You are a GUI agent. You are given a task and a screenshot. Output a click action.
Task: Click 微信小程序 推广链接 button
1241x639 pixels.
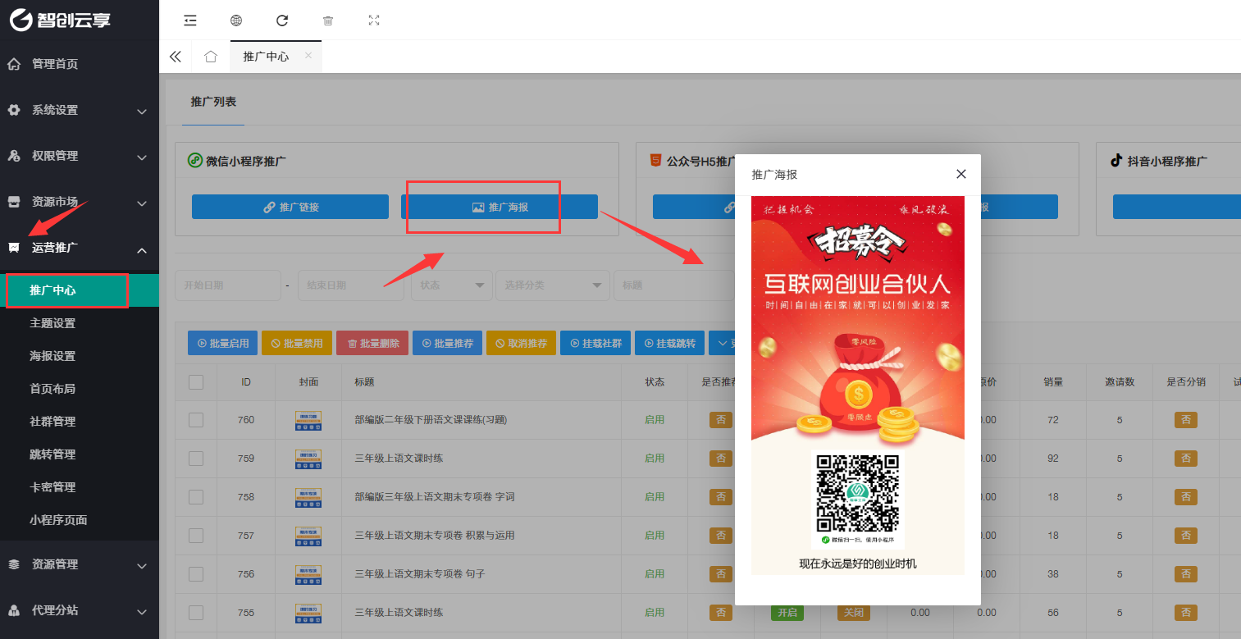290,207
